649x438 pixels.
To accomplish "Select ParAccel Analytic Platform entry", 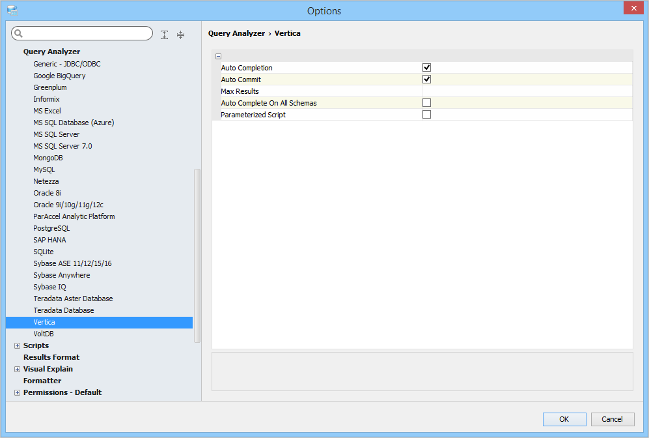I will [x=74, y=216].
